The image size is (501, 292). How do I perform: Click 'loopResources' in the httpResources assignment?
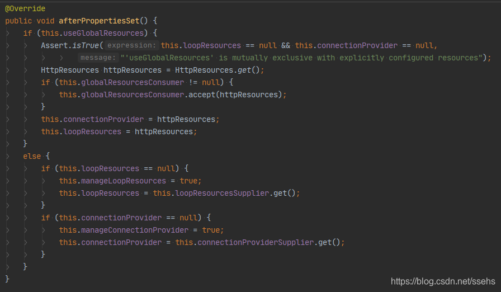[92, 131]
